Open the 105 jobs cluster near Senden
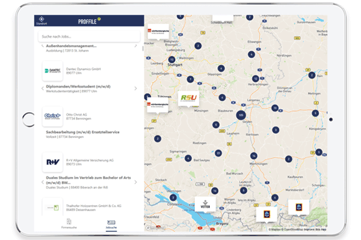 pyautogui.click(x=241, y=115)
